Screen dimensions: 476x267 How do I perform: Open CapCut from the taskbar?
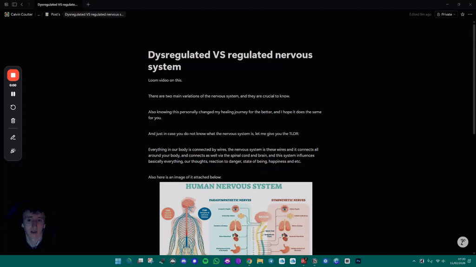347,261
